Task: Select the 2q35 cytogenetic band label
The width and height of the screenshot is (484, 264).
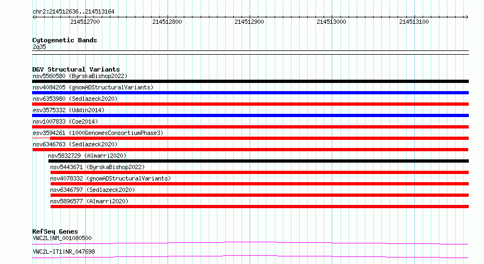Action: (39, 47)
